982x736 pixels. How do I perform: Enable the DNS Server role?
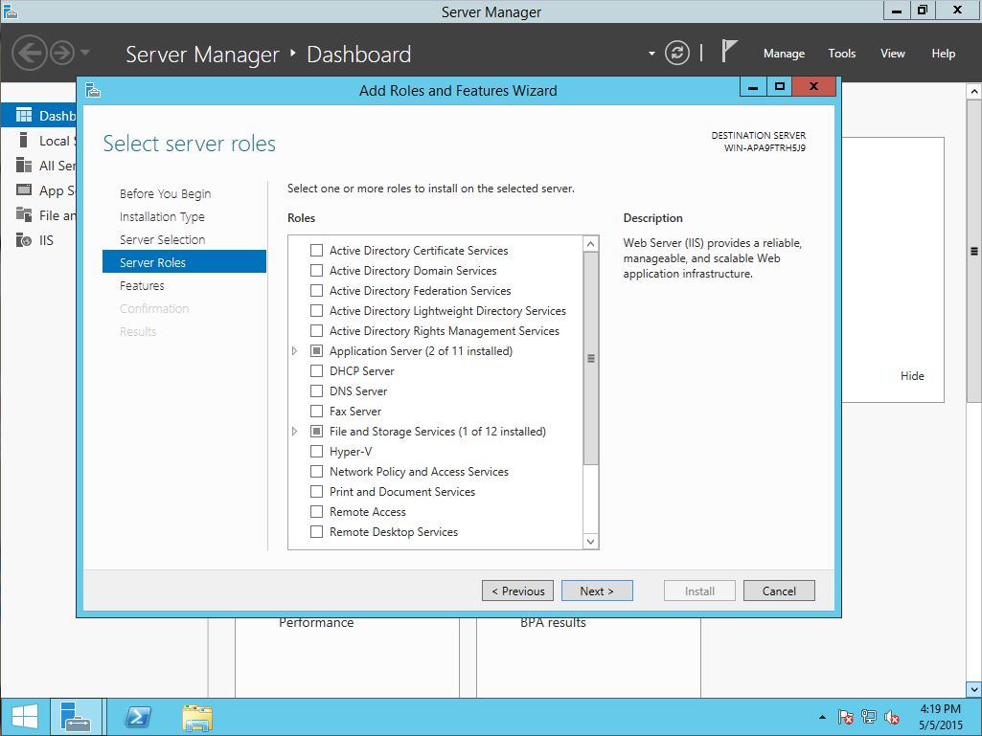(317, 390)
